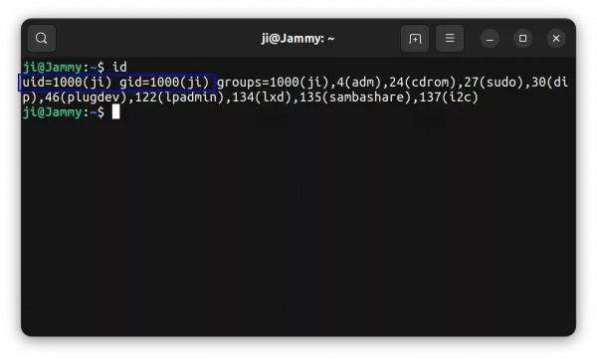Click the 122(lpadmin) group entry

179,97
